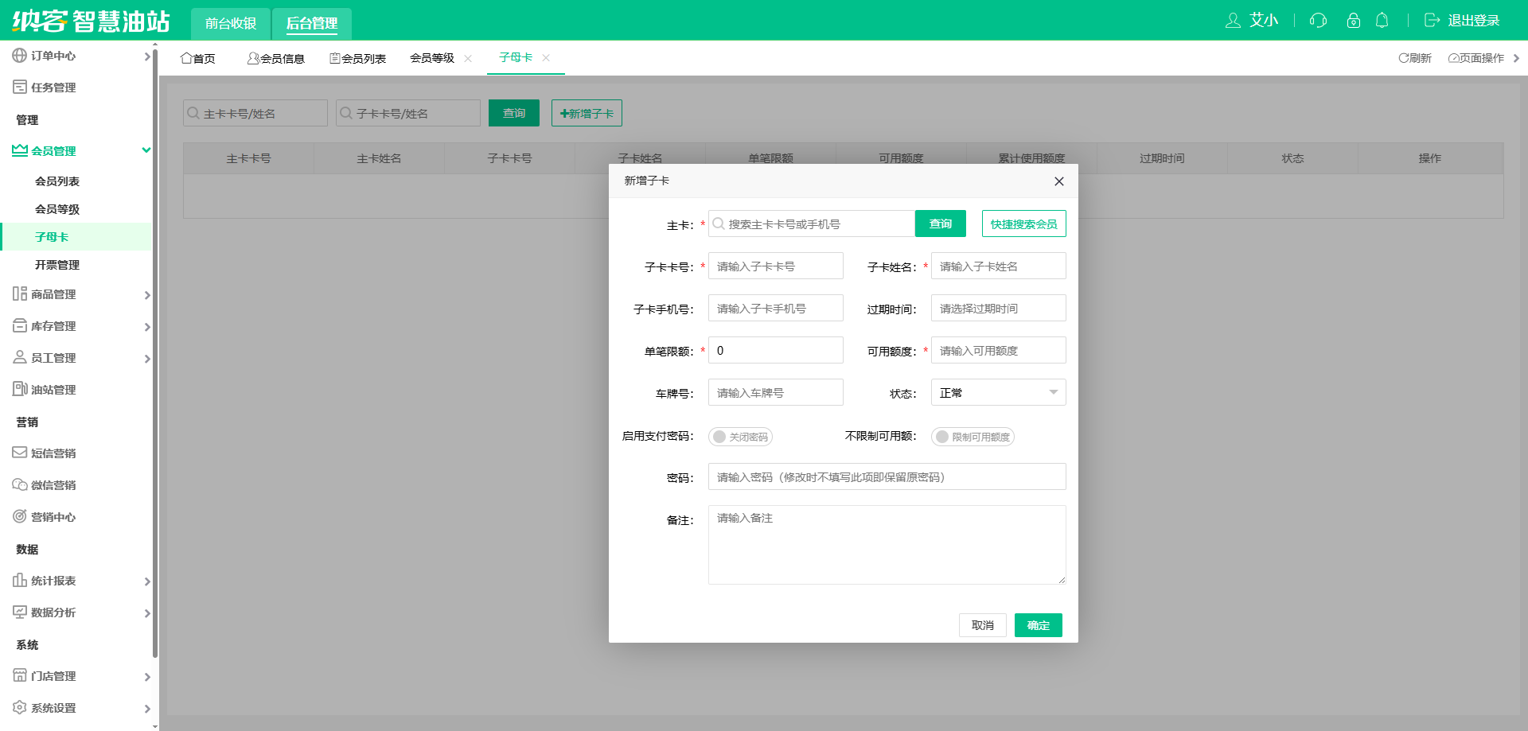Click the 新增子卡 button on the page

[x=587, y=113]
